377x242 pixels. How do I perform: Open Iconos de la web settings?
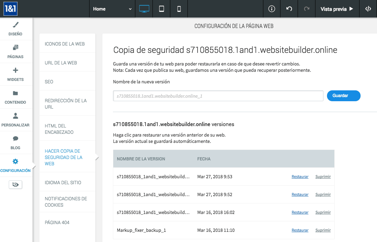[x=67, y=44]
